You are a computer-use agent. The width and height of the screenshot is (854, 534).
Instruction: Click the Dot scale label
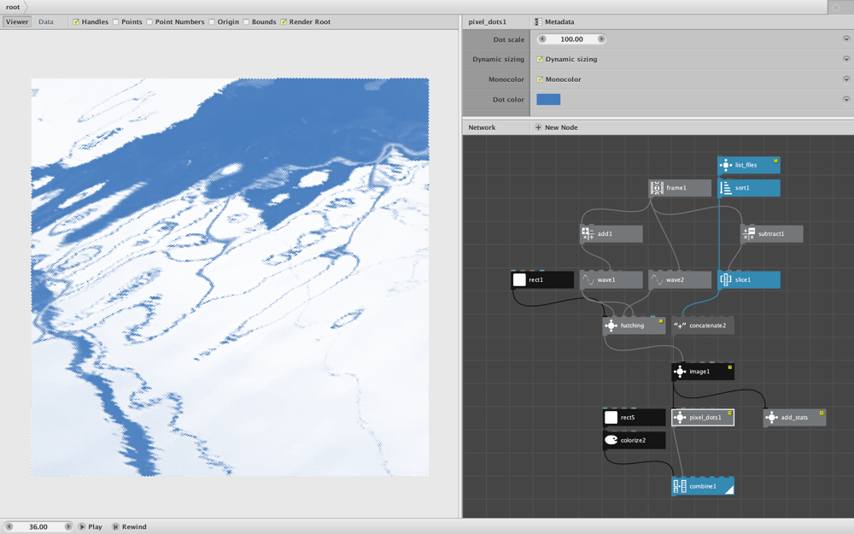pyautogui.click(x=509, y=39)
